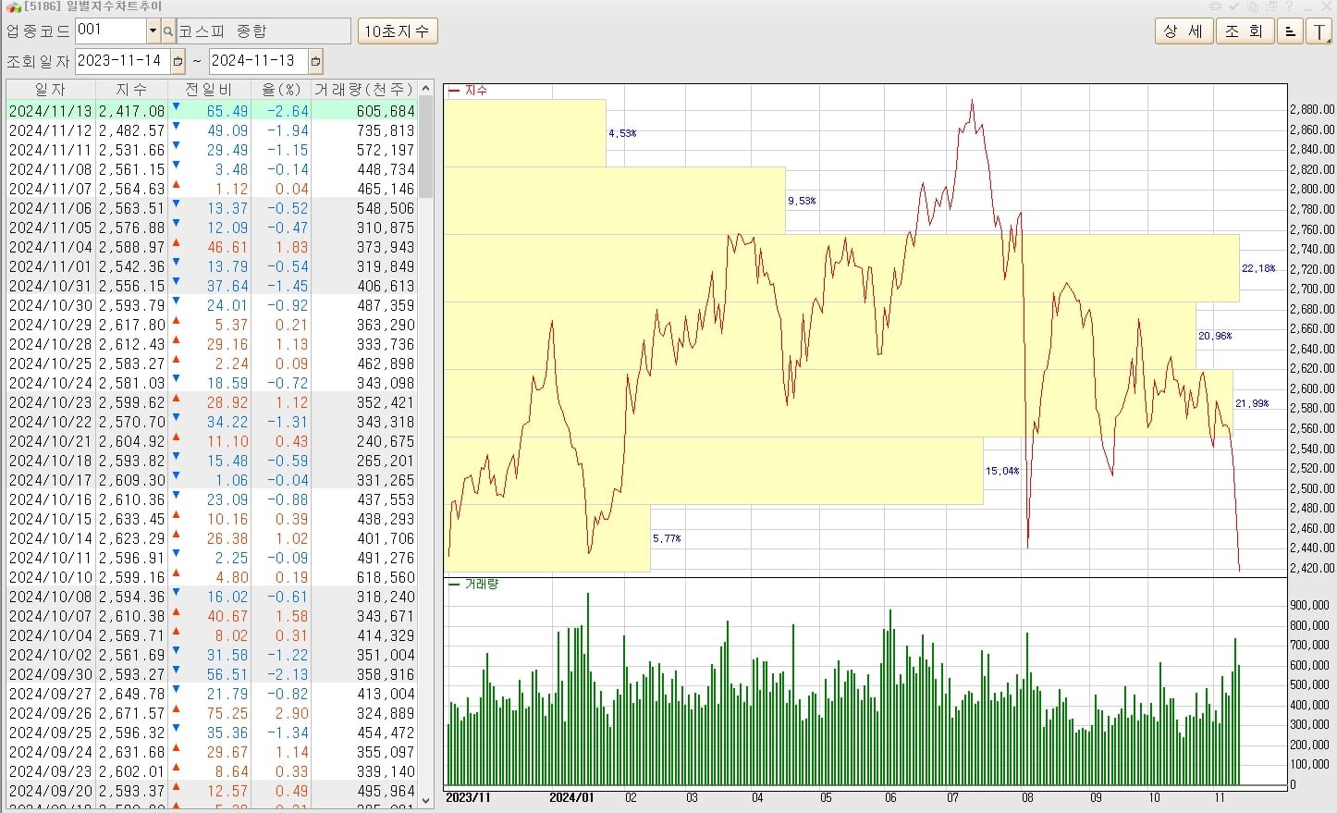Click the 10초지수 button
Screen dimensions: 1337x813
point(397,31)
